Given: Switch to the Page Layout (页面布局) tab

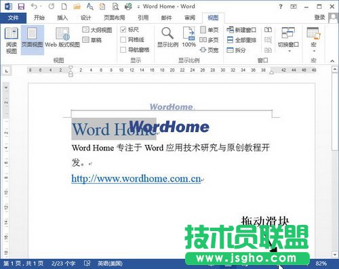Looking at the screenshot, I should [x=115, y=18].
